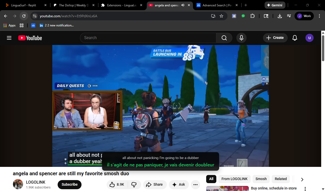Open the LOGOLINK channel name link
Viewport: 325px width, 191px height.
coord(36,182)
